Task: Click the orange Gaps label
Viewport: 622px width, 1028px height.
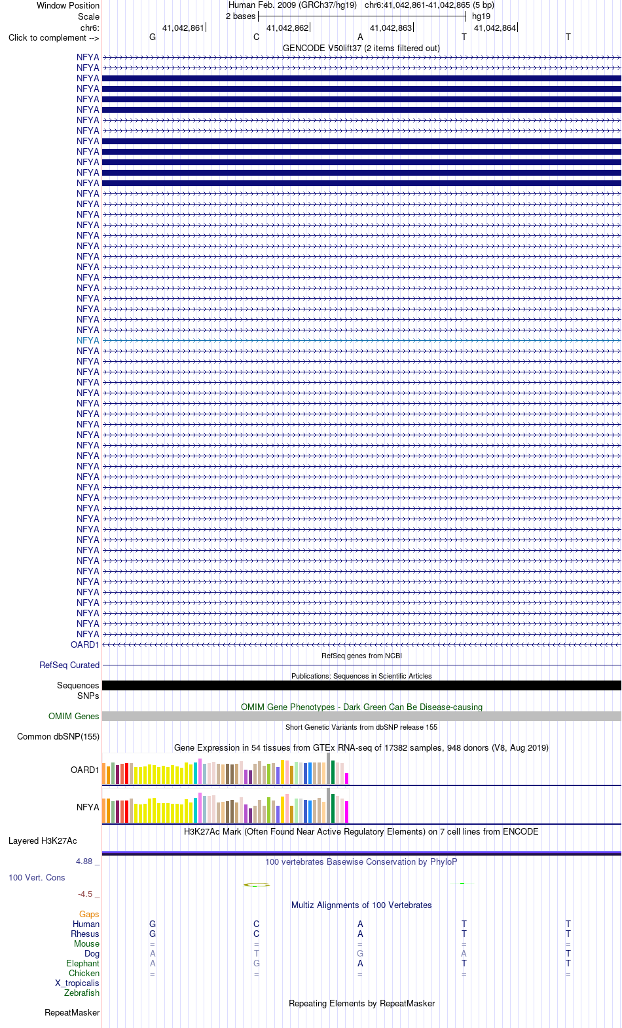Action: coord(89,914)
